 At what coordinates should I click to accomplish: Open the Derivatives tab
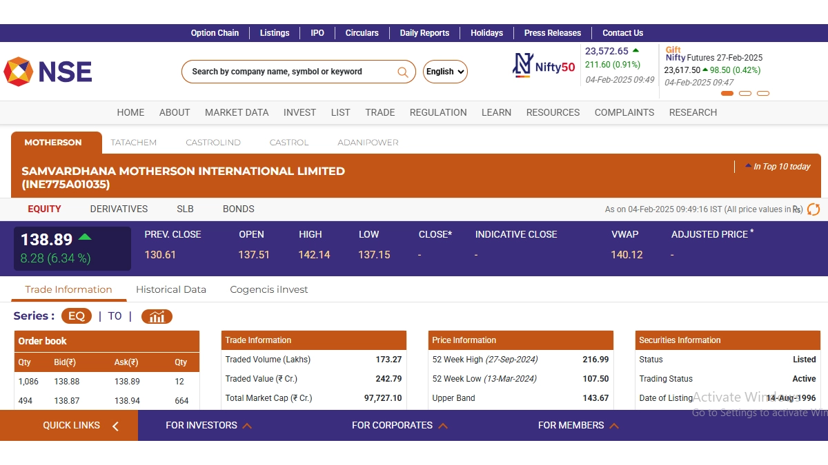point(119,209)
